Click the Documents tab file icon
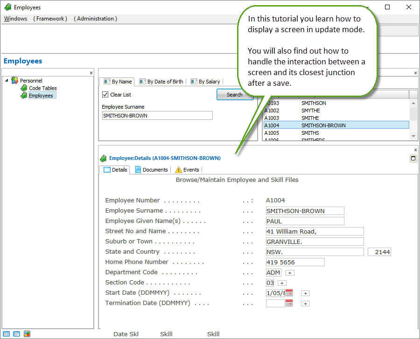 [x=138, y=170]
